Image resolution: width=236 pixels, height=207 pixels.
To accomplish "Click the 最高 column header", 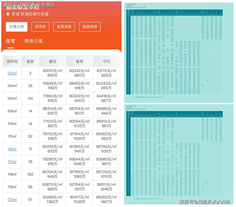I will (80, 62).
